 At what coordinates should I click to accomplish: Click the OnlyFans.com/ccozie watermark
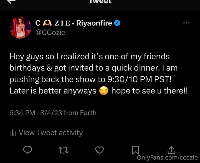[167, 157]
